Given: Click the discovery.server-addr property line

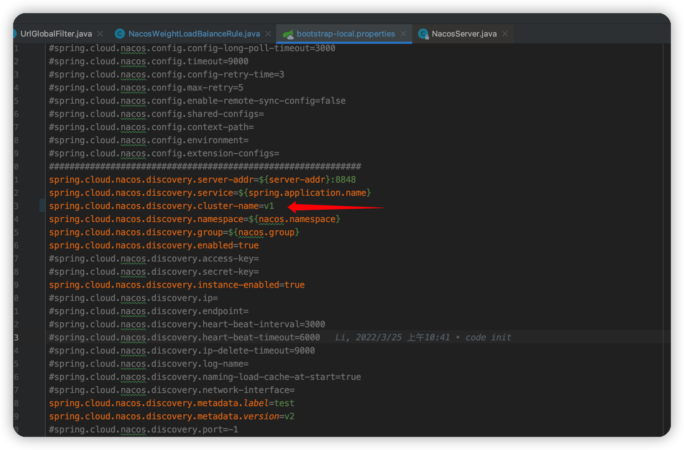Looking at the screenshot, I should (202, 180).
